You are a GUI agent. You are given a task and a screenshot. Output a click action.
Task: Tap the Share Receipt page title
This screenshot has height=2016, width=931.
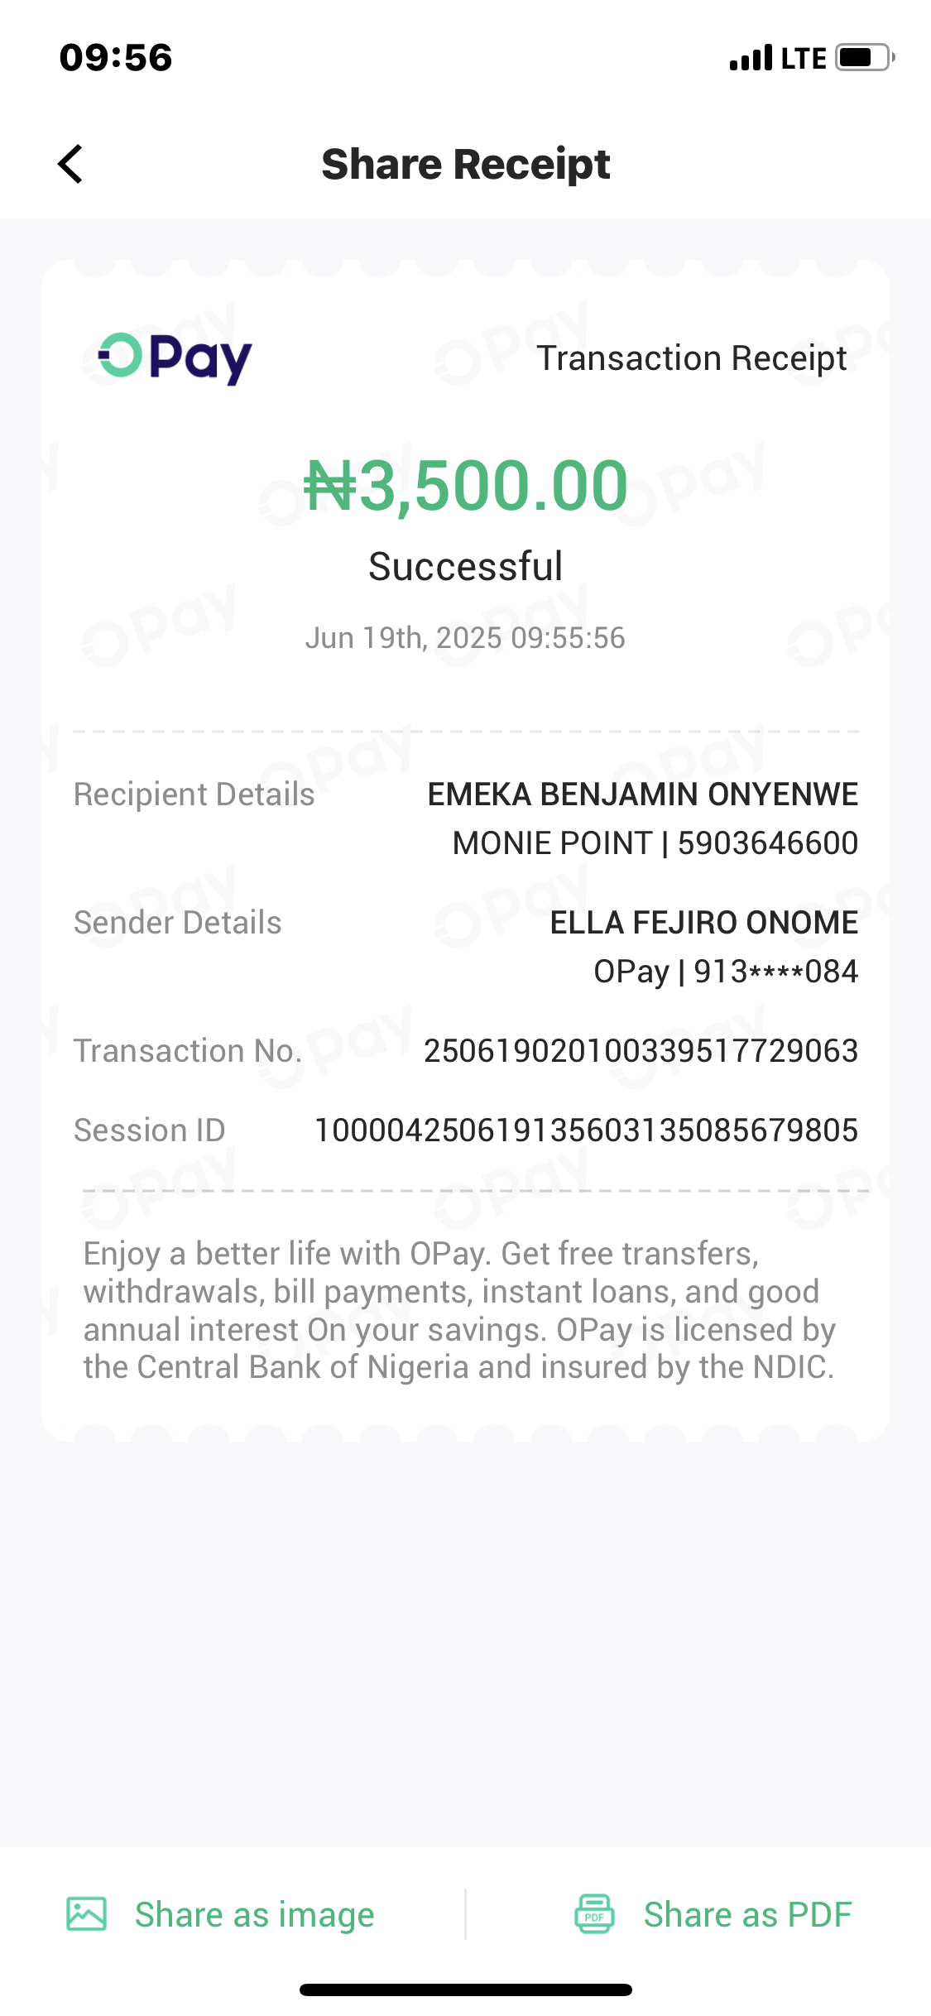(465, 164)
